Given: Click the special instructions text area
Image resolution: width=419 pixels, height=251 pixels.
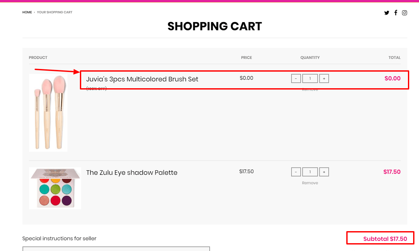Looking at the screenshot, I should (x=116, y=249).
